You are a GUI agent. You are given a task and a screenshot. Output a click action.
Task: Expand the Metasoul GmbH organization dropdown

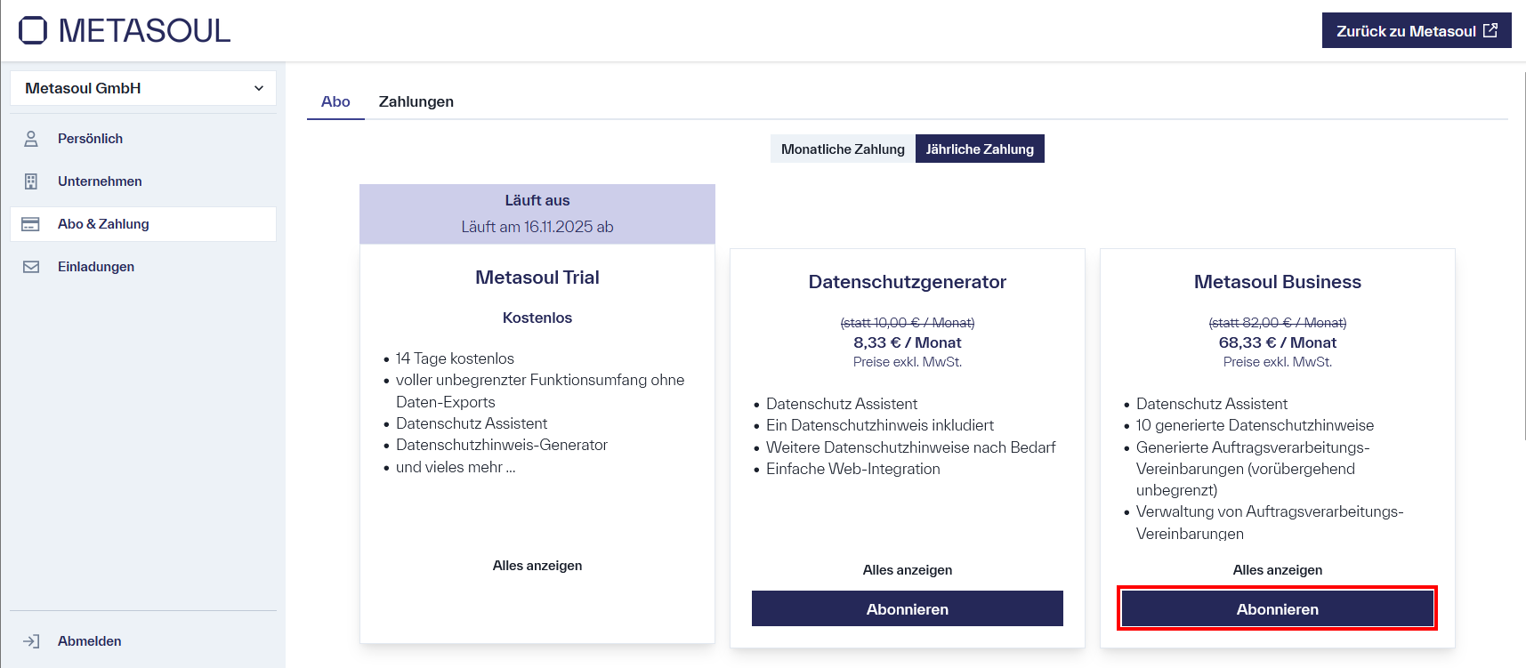[x=143, y=88]
